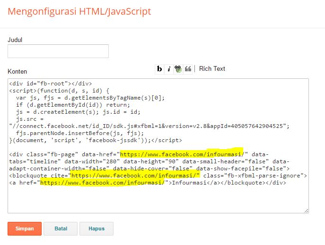Save widget with Simpan button
This screenshot has width=325, height=245.
pos(25,228)
